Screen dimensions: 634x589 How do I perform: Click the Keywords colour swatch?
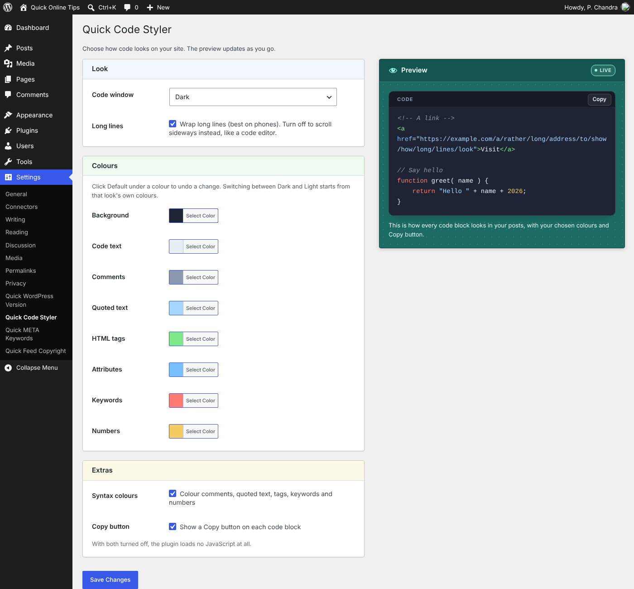(176, 401)
